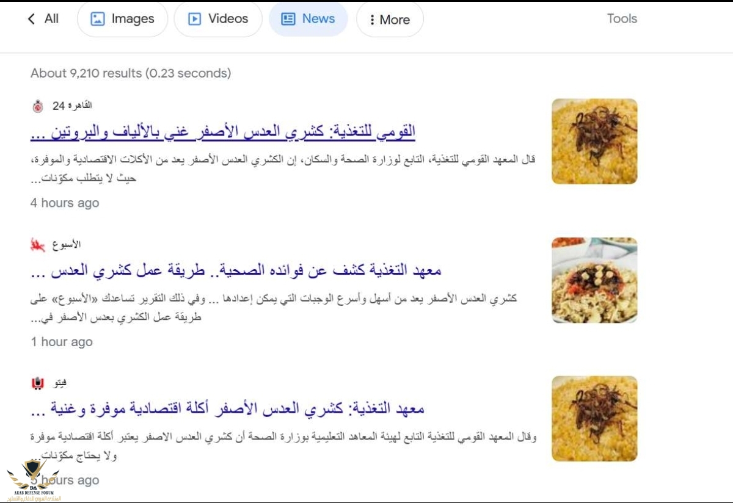Expand the More search filters menu
Screen dimensions: 733x503
pos(390,20)
